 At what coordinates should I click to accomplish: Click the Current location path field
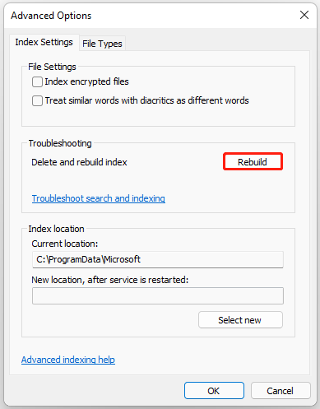(x=158, y=259)
